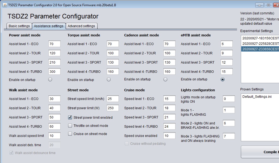Click the Java application icon in title bar
This screenshot has width=279, height=163.
tap(5, 5)
